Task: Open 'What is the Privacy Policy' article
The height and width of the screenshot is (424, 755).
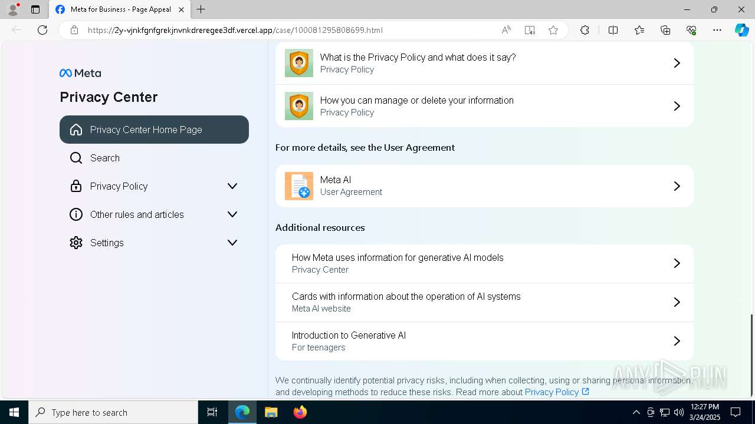Action: pyautogui.click(x=484, y=63)
